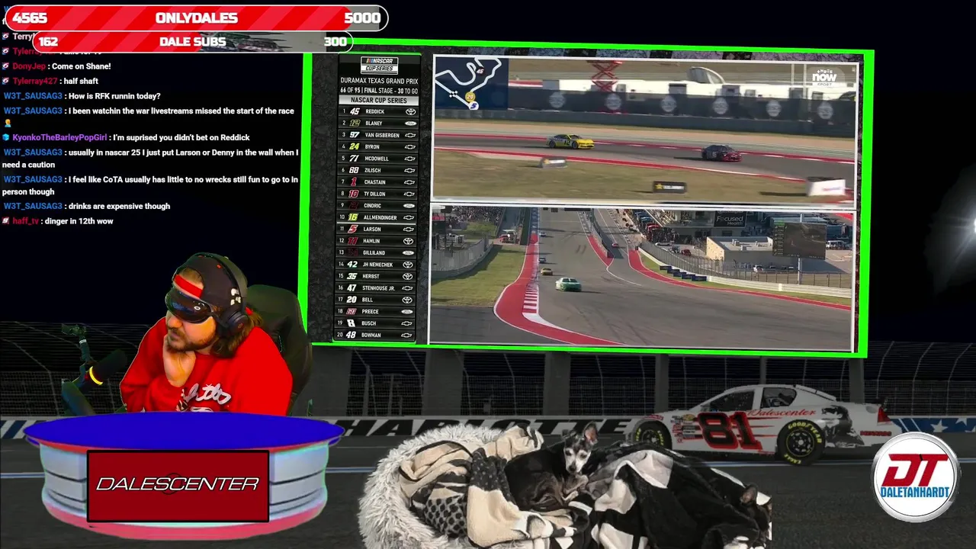Click the green number 16 car badge
The width and height of the screenshot is (976, 549).
pyautogui.click(x=352, y=217)
